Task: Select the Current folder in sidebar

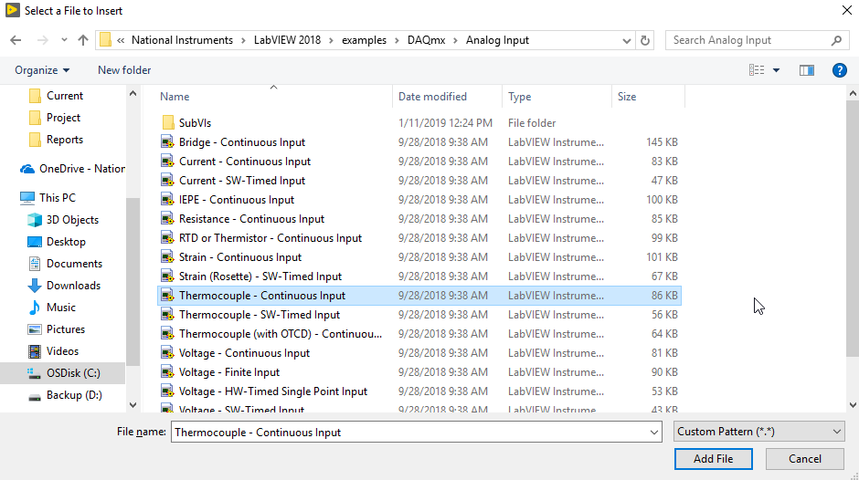Action: [65, 96]
